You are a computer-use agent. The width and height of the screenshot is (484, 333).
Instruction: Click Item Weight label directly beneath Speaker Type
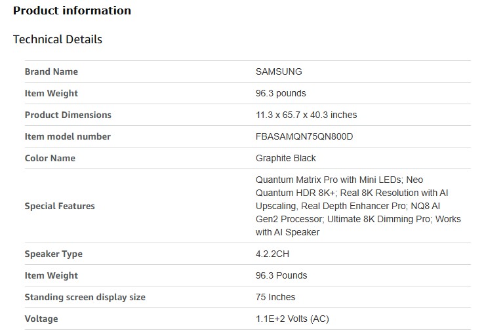pos(51,275)
